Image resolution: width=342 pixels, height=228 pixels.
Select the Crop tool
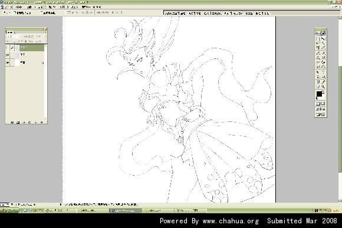(x=318, y=48)
